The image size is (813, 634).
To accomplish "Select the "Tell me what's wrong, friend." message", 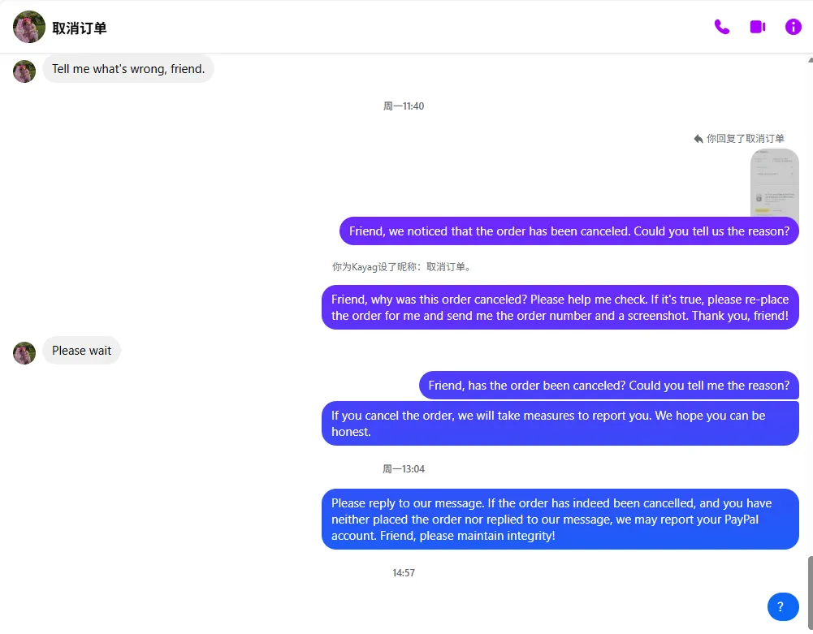I will (128, 70).
